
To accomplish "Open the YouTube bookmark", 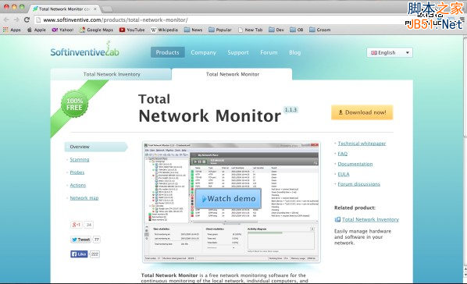I will click(132, 30).
